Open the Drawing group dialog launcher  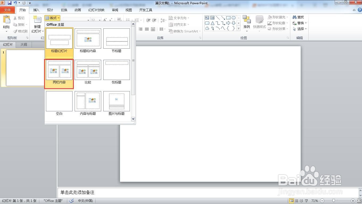click(x=288, y=38)
